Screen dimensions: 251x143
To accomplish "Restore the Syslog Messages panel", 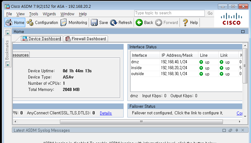I will point(230,130).
